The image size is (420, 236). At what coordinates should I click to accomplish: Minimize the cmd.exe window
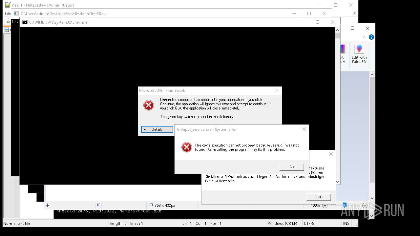pos(303,22)
